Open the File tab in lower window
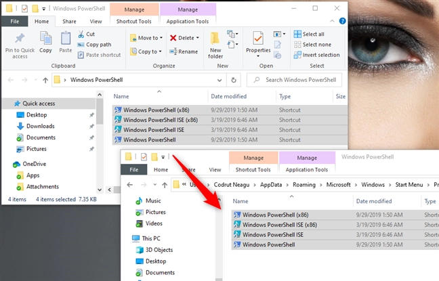439x281 pixels. tap(134, 169)
